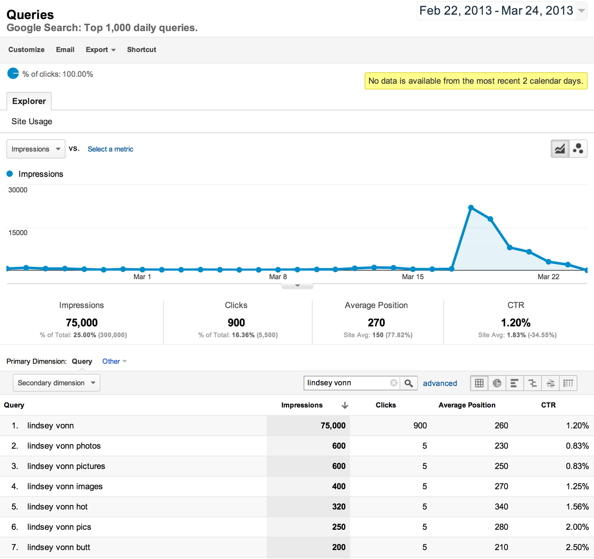Click the 340 average position cell

501,507
